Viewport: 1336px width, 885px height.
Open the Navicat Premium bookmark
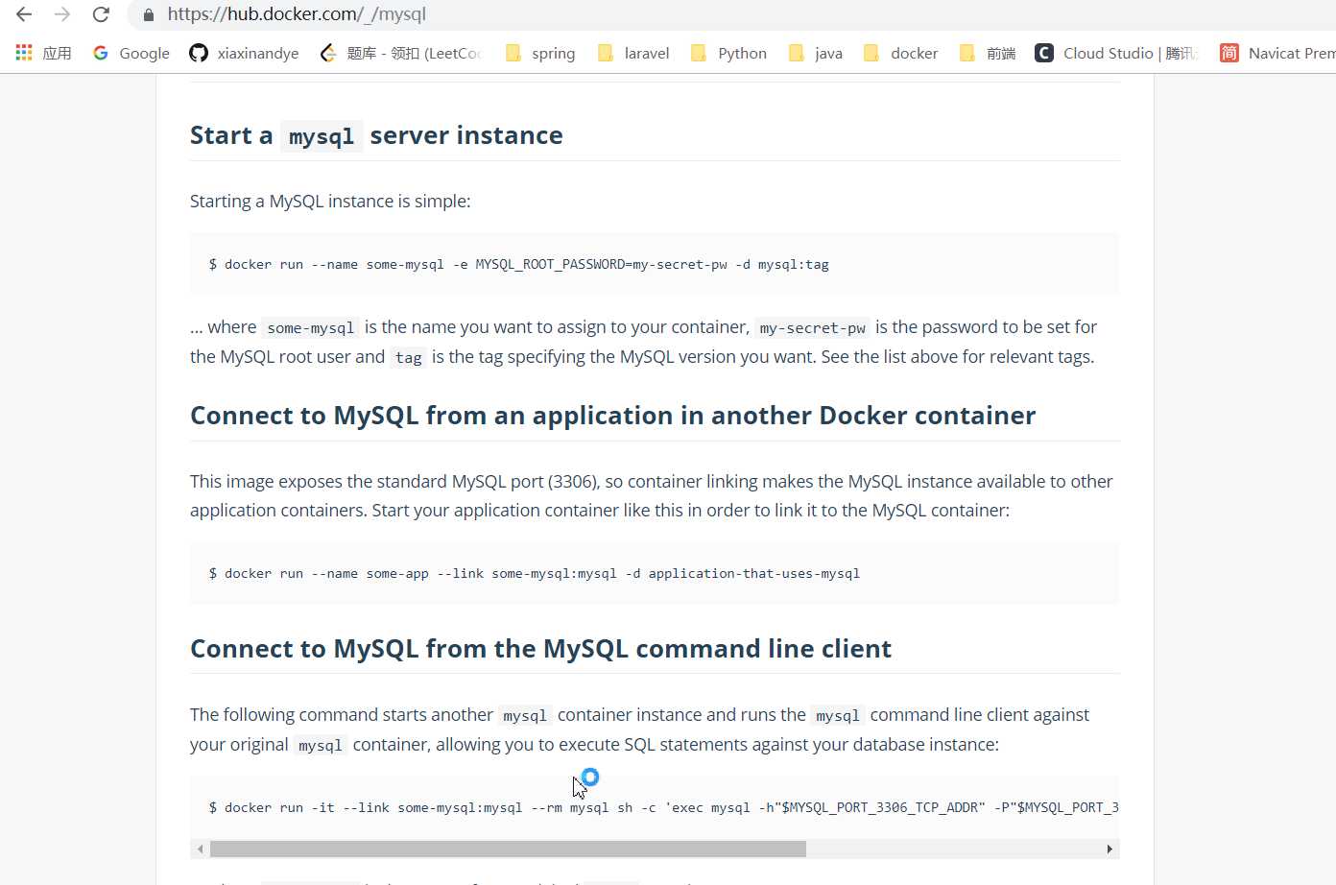[1277, 53]
